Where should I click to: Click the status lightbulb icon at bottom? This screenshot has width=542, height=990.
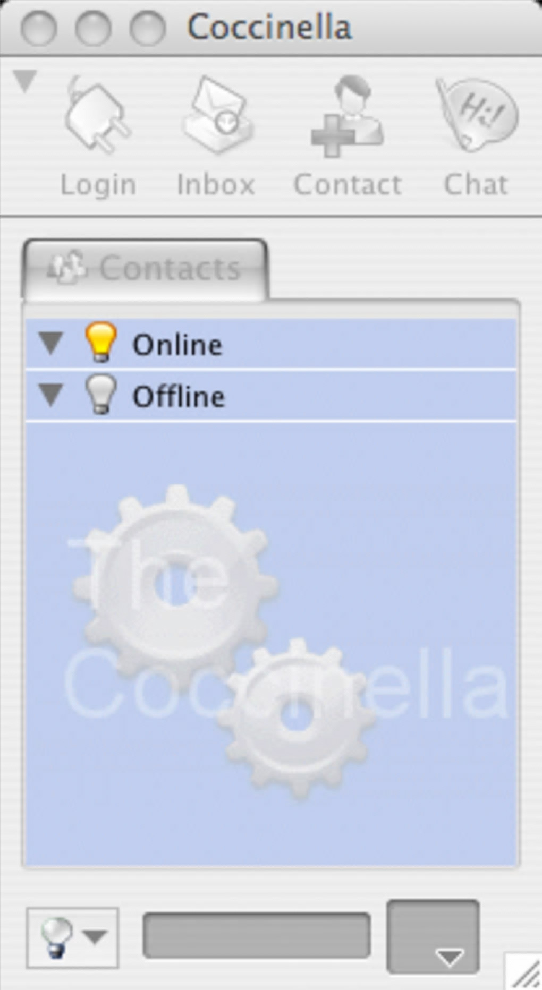(56, 938)
